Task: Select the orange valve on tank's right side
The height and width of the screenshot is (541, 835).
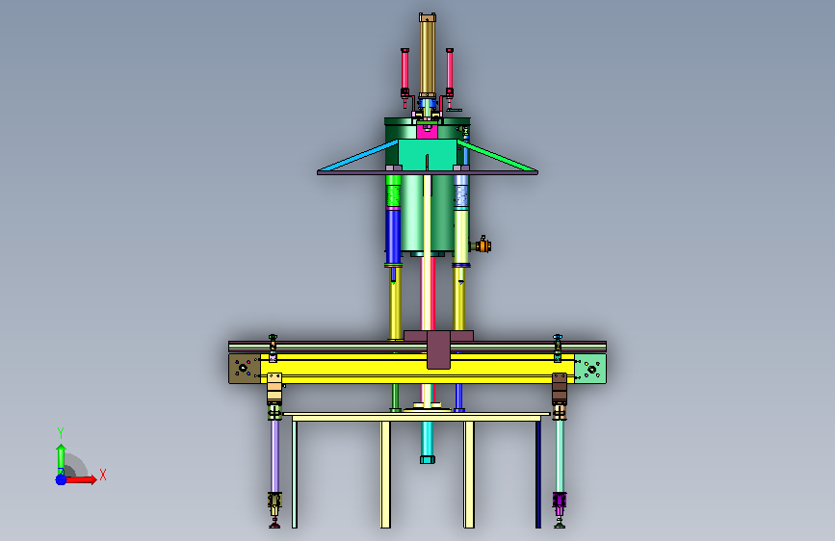Action: pyautogui.click(x=483, y=245)
